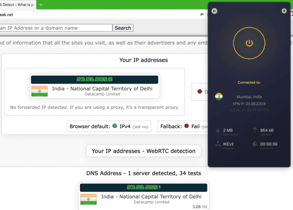This screenshot has height=210, width=293.
Task: Click 'India - National Capital Territory of Delhi' IP location
Action: pyautogui.click(x=102, y=89)
